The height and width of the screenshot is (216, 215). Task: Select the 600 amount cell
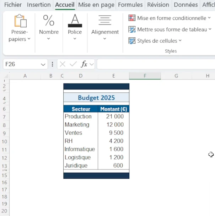pos(114,166)
